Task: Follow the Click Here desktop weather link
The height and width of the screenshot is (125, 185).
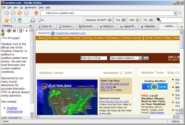Action: 157,113
